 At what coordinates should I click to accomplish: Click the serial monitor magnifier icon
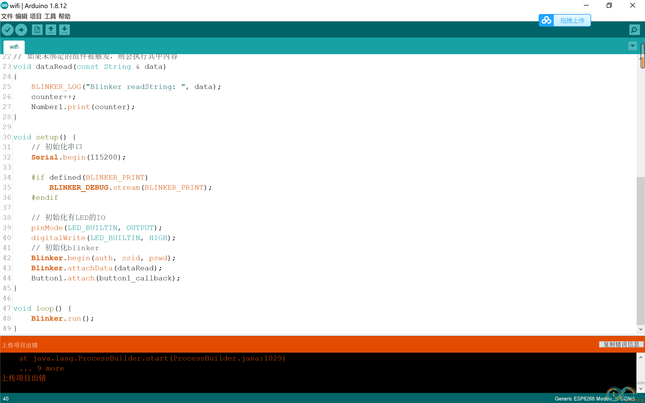pos(634,30)
